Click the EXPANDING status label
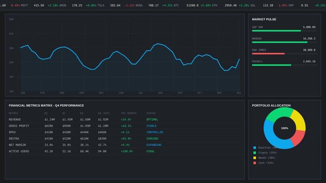This screenshot has width=326, height=183. coord(154,145)
